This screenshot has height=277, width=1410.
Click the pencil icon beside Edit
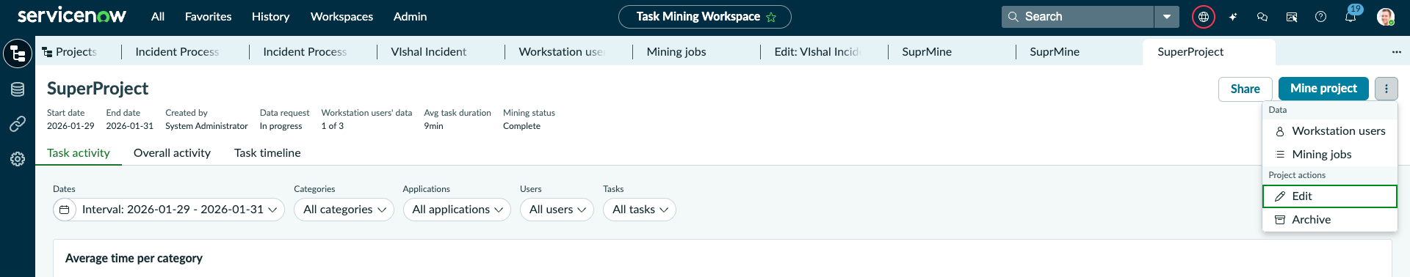(1280, 196)
